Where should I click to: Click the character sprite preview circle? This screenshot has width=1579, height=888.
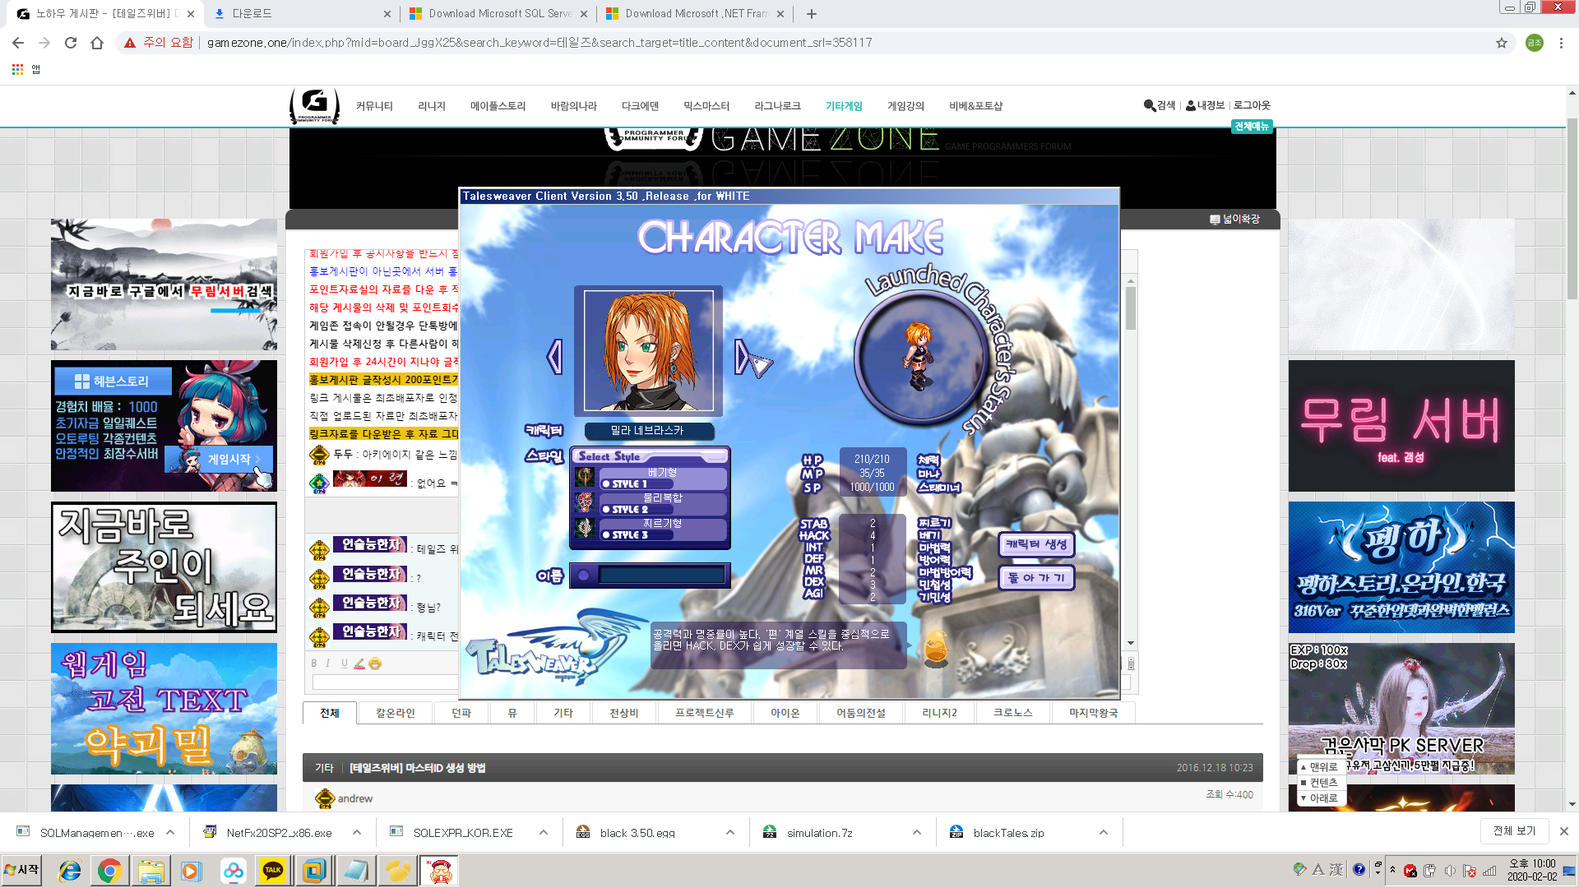point(919,357)
